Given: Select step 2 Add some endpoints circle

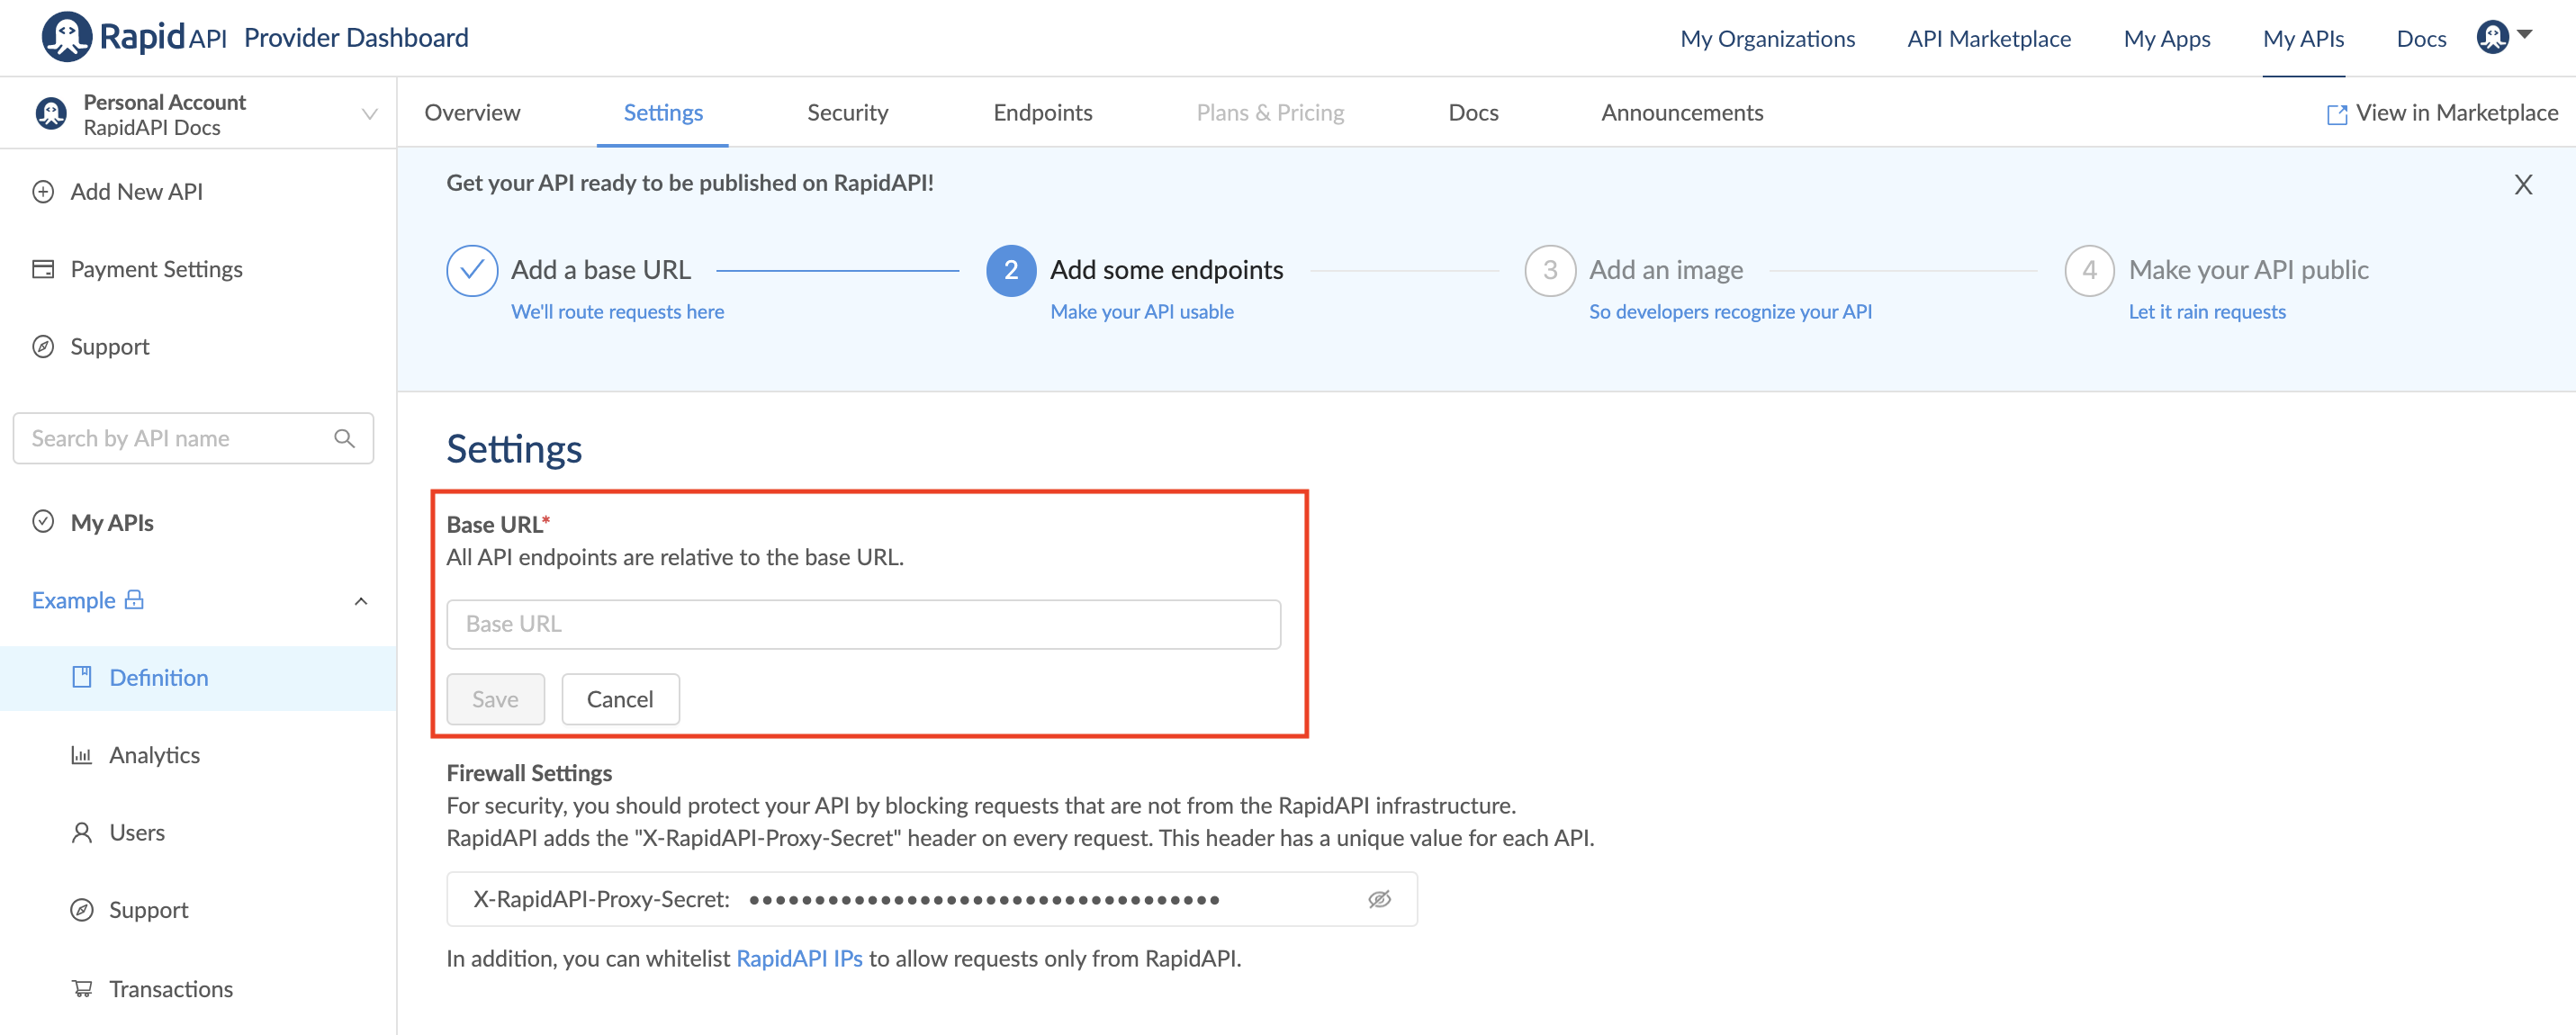Looking at the screenshot, I should coord(1010,270).
